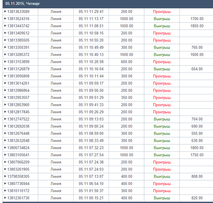Click payout amount 704.00

point(197,119)
